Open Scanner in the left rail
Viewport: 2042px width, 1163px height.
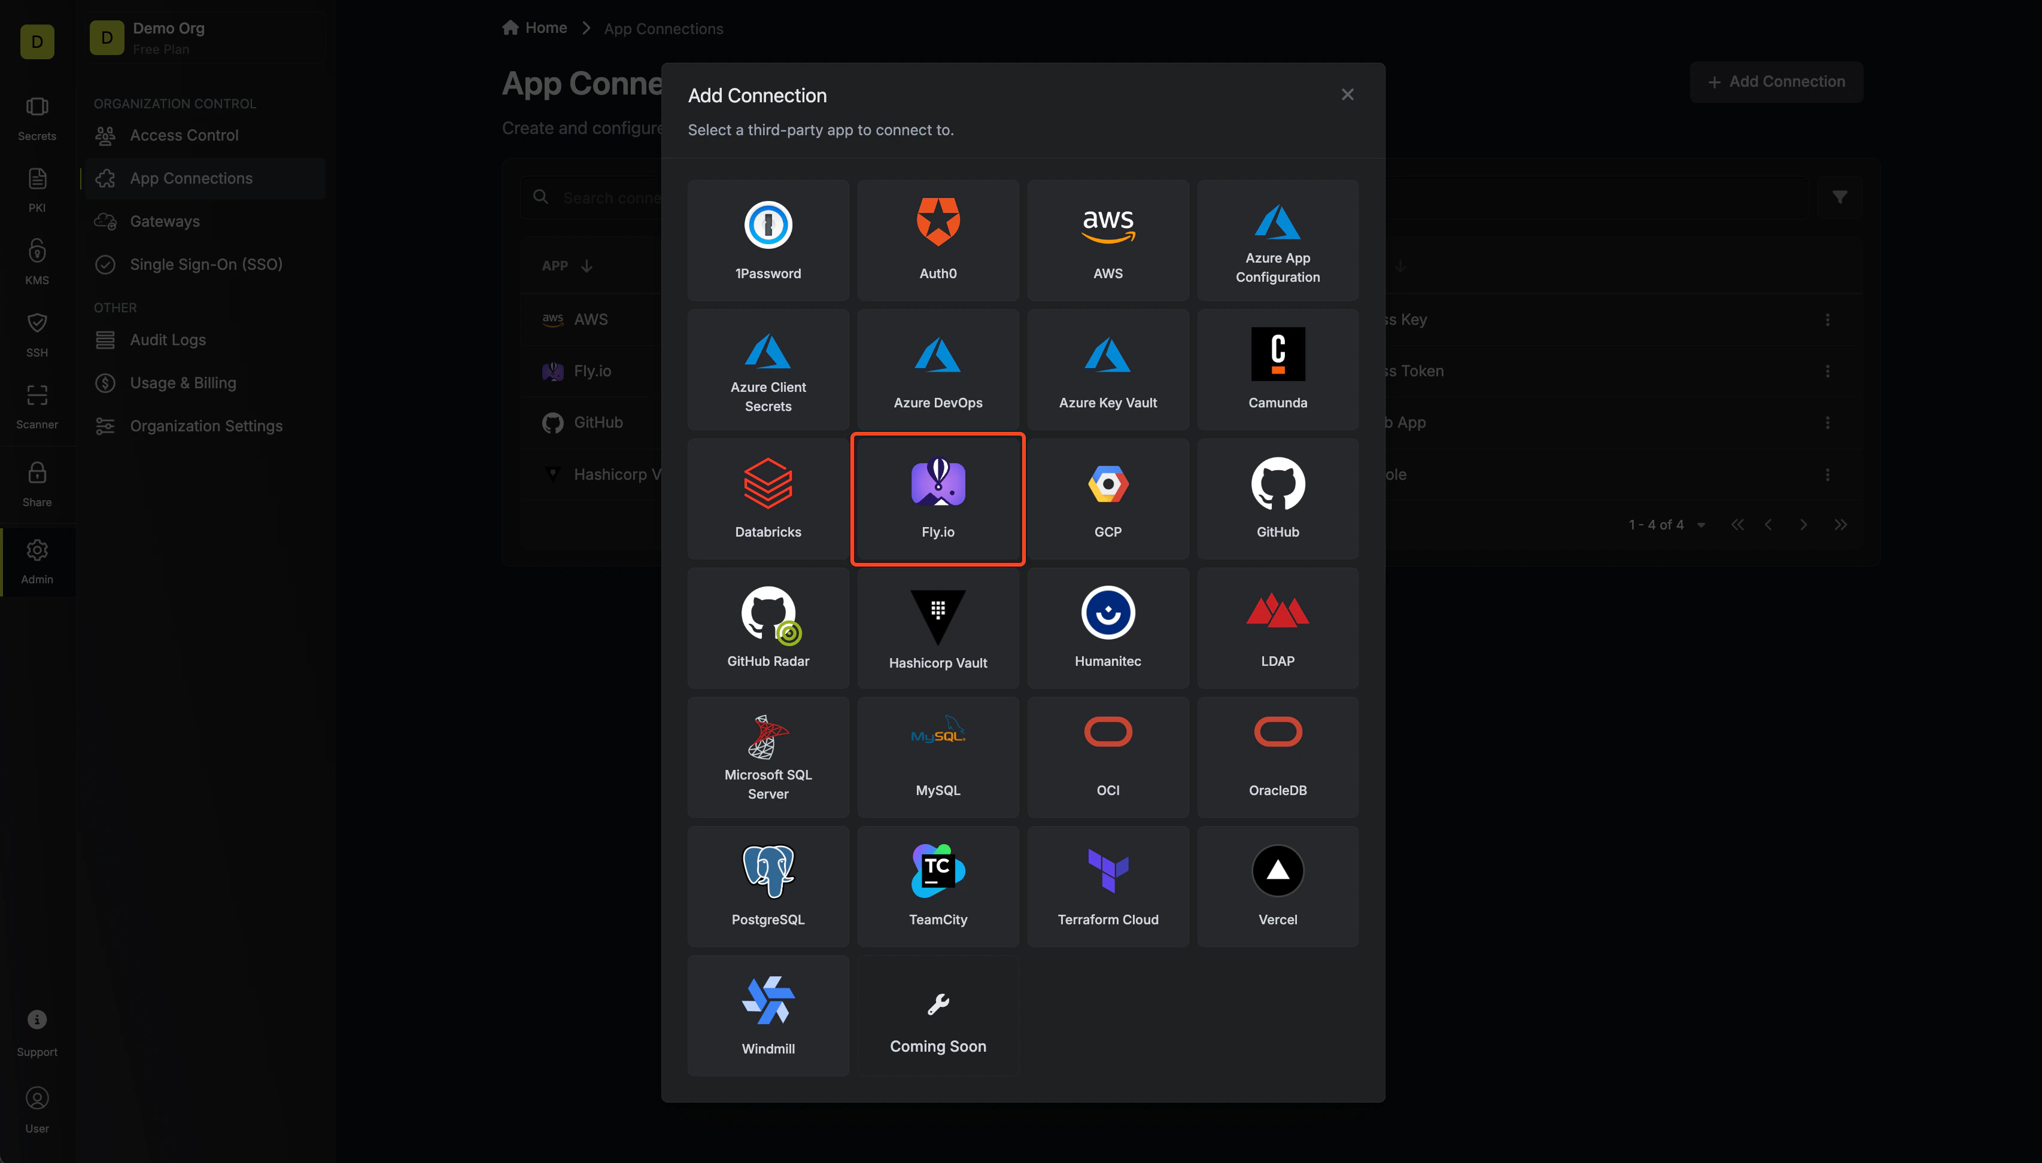tap(37, 407)
